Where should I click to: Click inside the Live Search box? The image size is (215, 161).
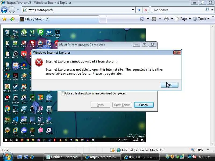pos(178,10)
